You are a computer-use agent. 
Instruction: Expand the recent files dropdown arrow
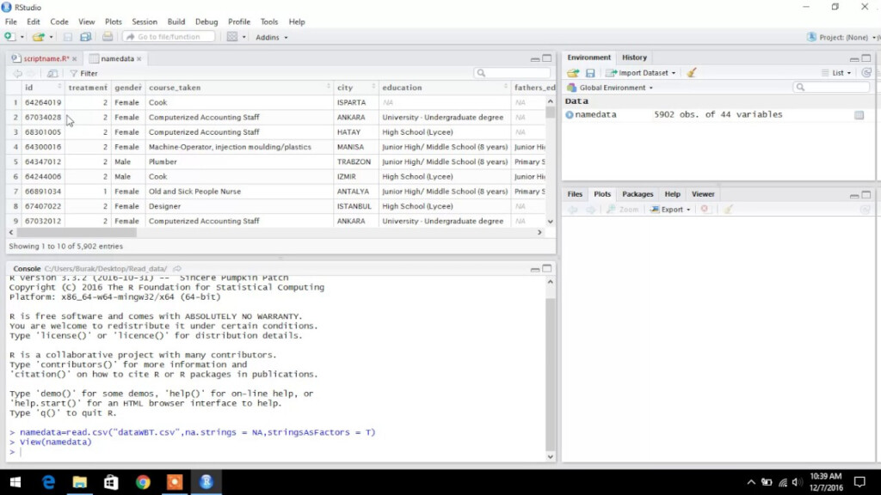pos(51,37)
